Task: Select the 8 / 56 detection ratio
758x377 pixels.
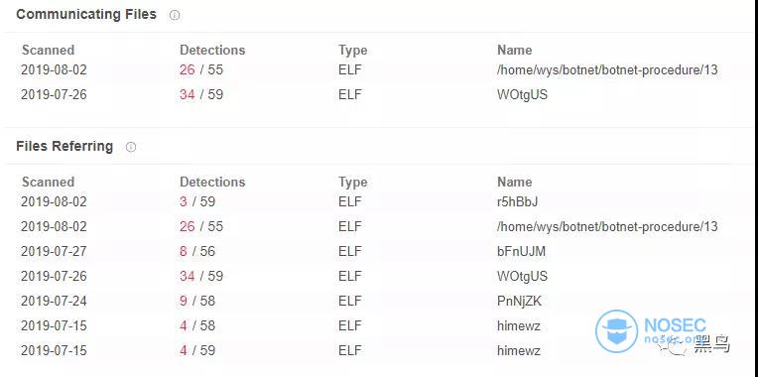Action: (197, 251)
